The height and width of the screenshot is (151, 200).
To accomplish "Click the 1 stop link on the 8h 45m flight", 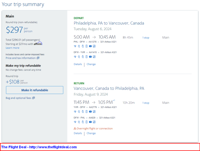I will (x=146, y=38).
